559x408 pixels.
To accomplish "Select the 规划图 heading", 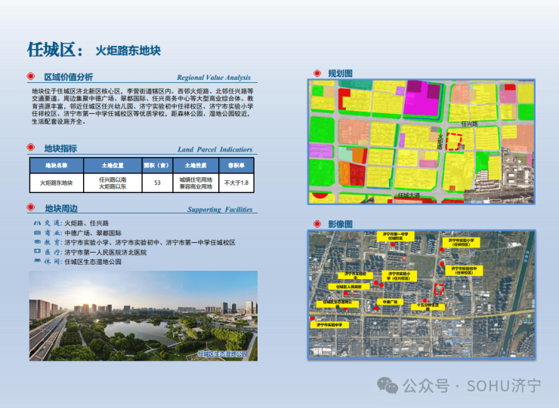I will (x=340, y=73).
